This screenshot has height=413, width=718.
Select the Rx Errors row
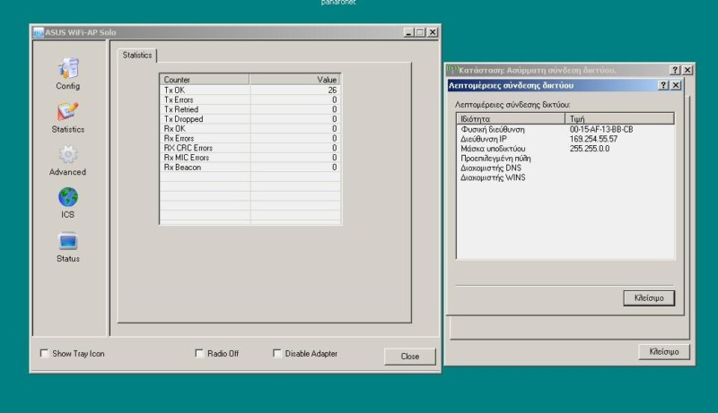coord(250,138)
